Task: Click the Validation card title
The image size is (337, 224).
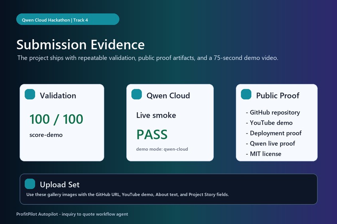Action: pos(58,96)
